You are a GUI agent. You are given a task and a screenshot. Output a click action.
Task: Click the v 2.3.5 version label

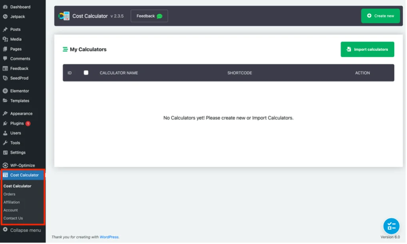(117, 16)
